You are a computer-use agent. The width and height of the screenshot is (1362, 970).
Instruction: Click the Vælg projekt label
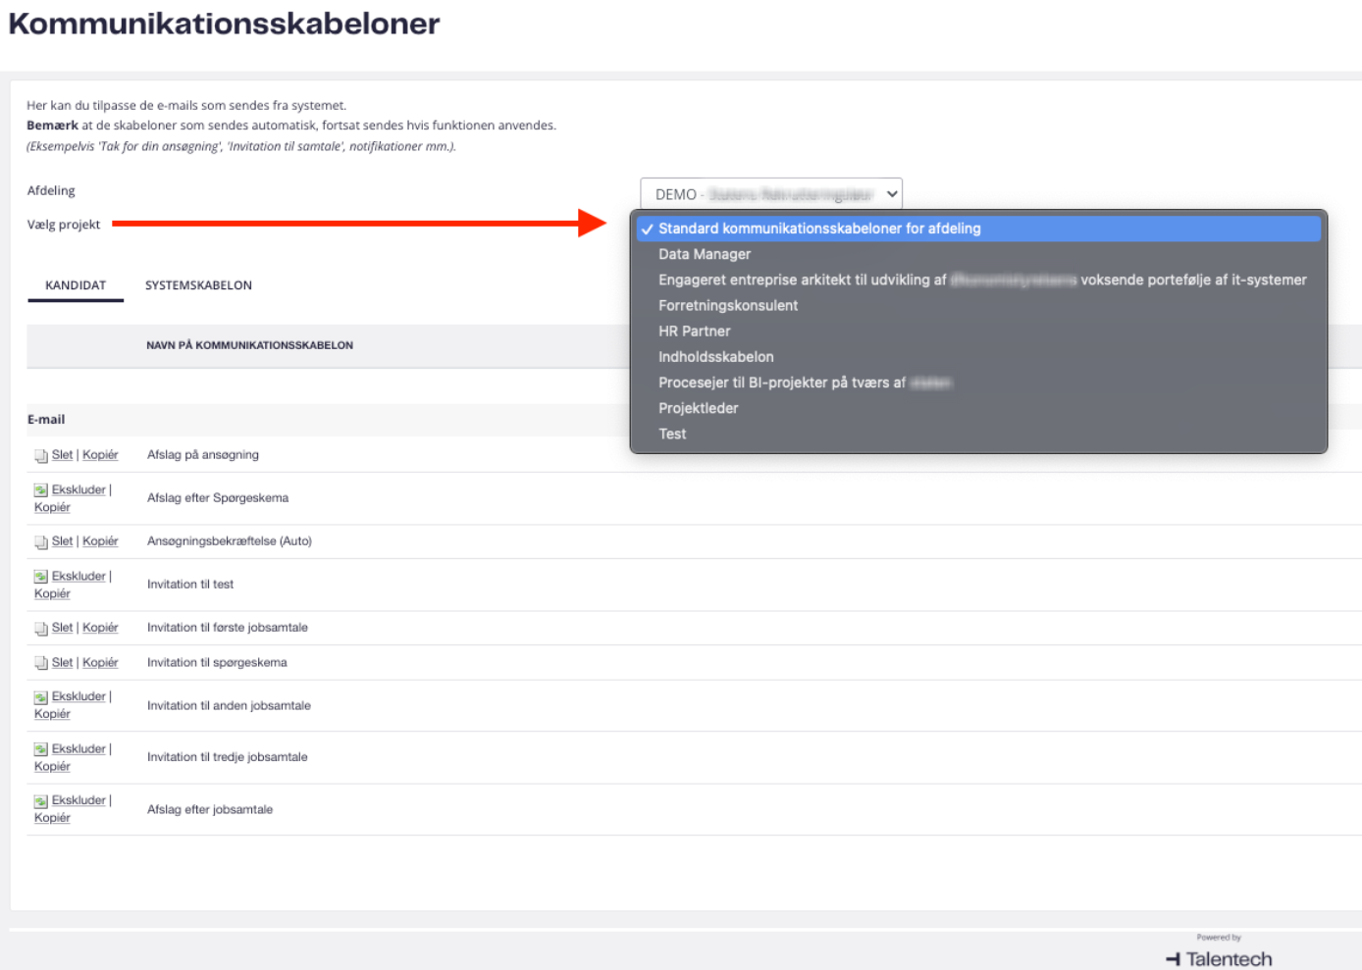coord(64,225)
